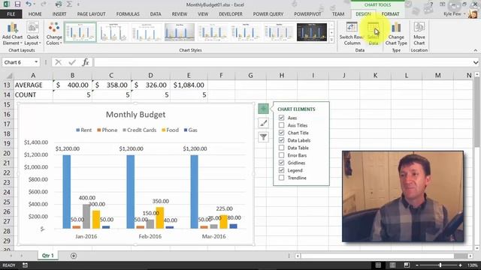Click Change Chart Type button
The height and width of the screenshot is (270, 481).
pyautogui.click(x=396, y=34)
